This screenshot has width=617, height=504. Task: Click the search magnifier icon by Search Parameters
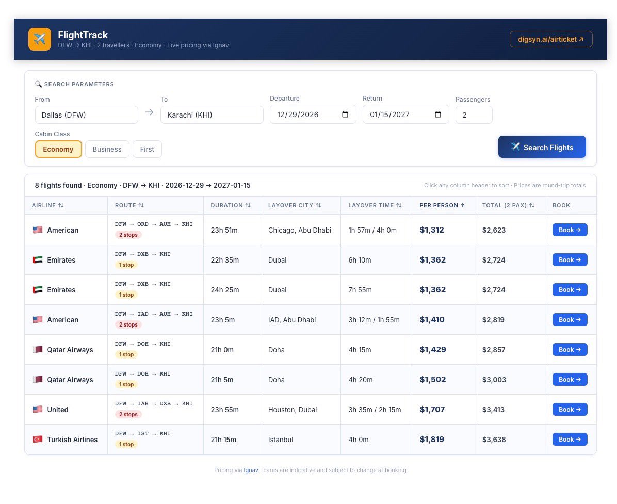(38, 84)
